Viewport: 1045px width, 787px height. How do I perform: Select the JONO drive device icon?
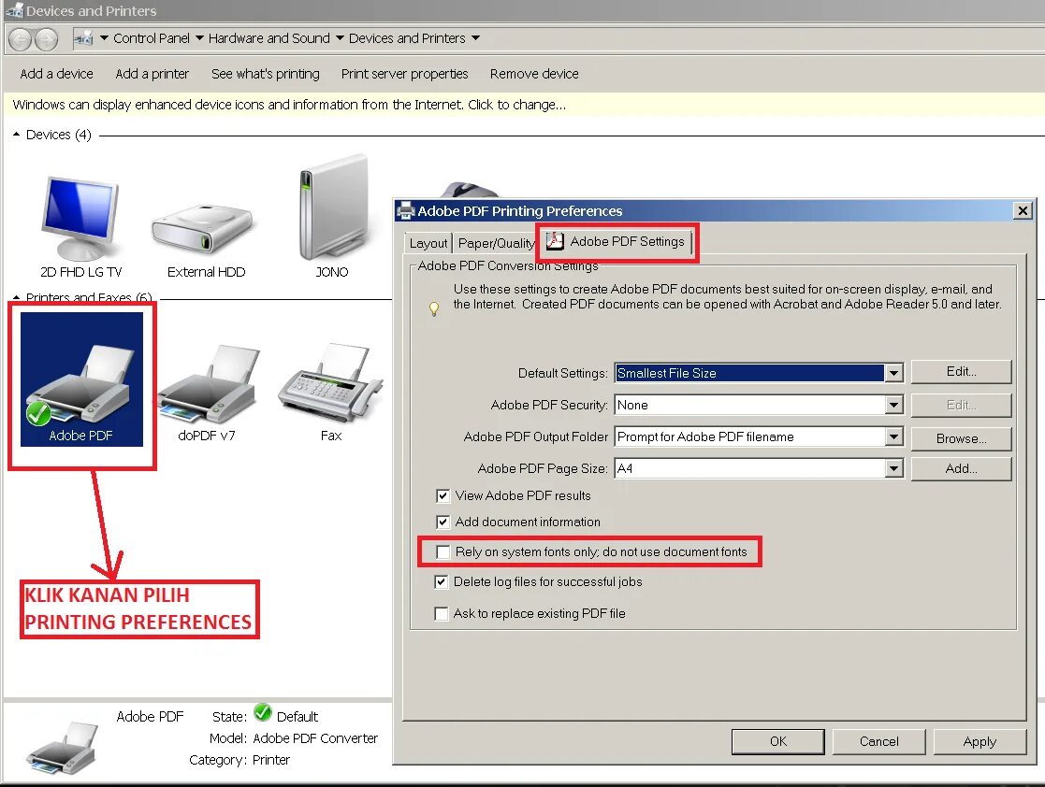coord(332,207)
